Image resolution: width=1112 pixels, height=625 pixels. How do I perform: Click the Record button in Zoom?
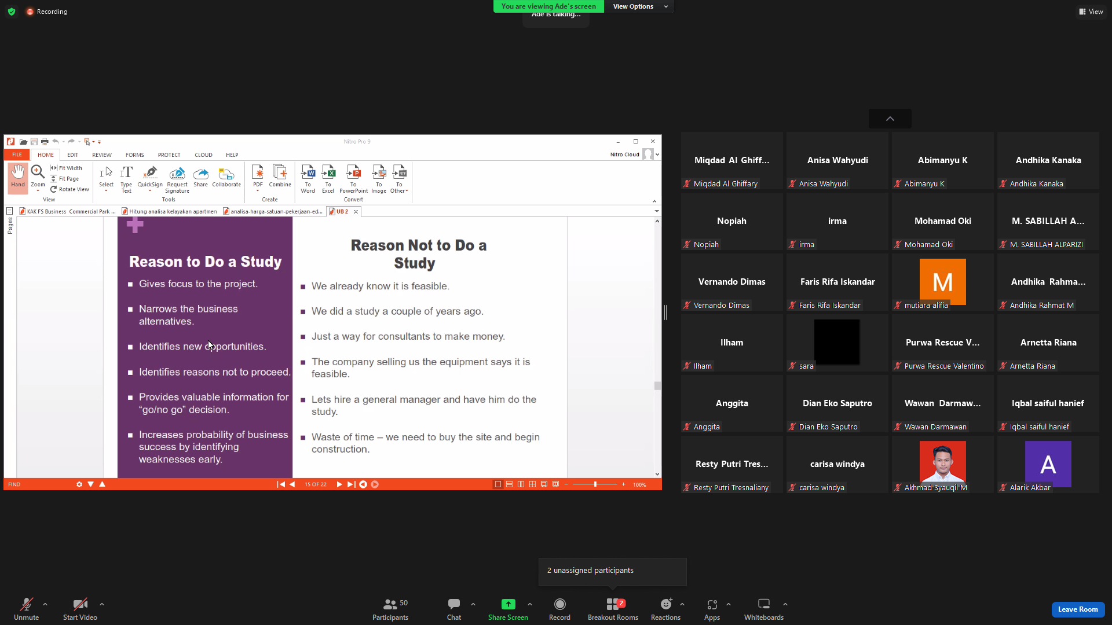tap(559, 609)
